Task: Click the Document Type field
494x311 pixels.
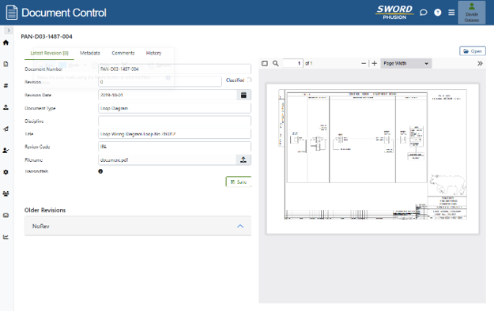Action: tap(175, 108)
